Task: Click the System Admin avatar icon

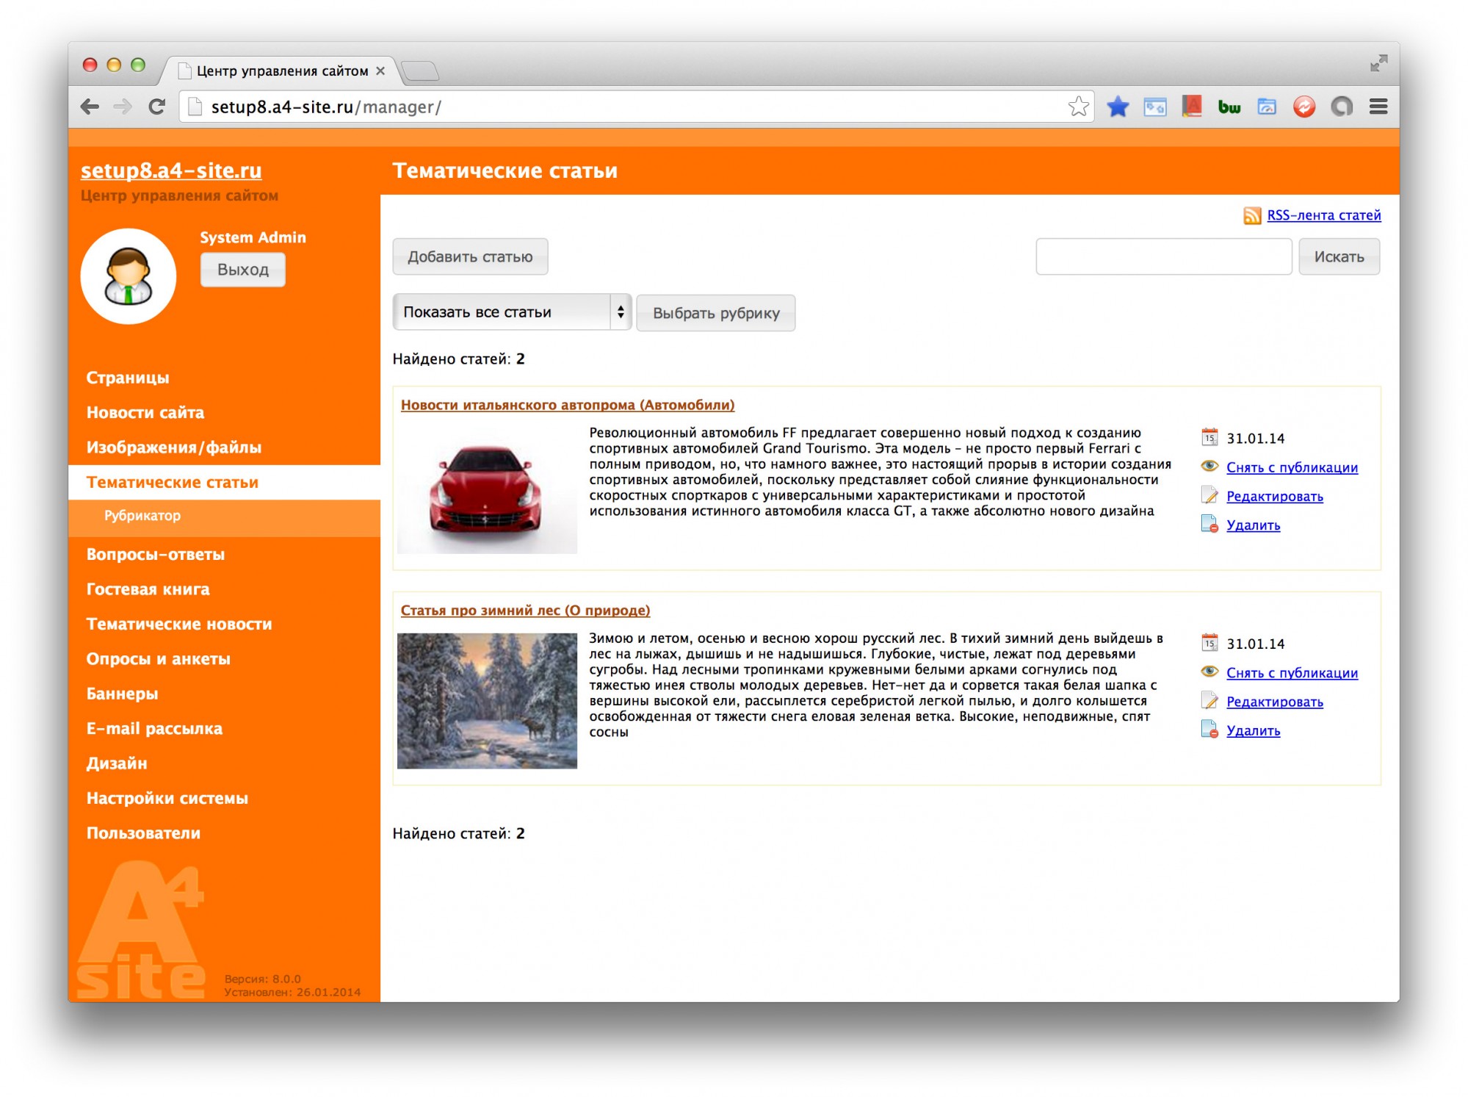Action: tap(129, 276)
